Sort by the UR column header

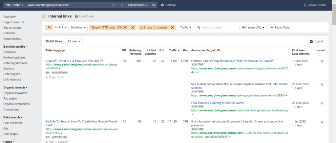click(x=124, y=50)
